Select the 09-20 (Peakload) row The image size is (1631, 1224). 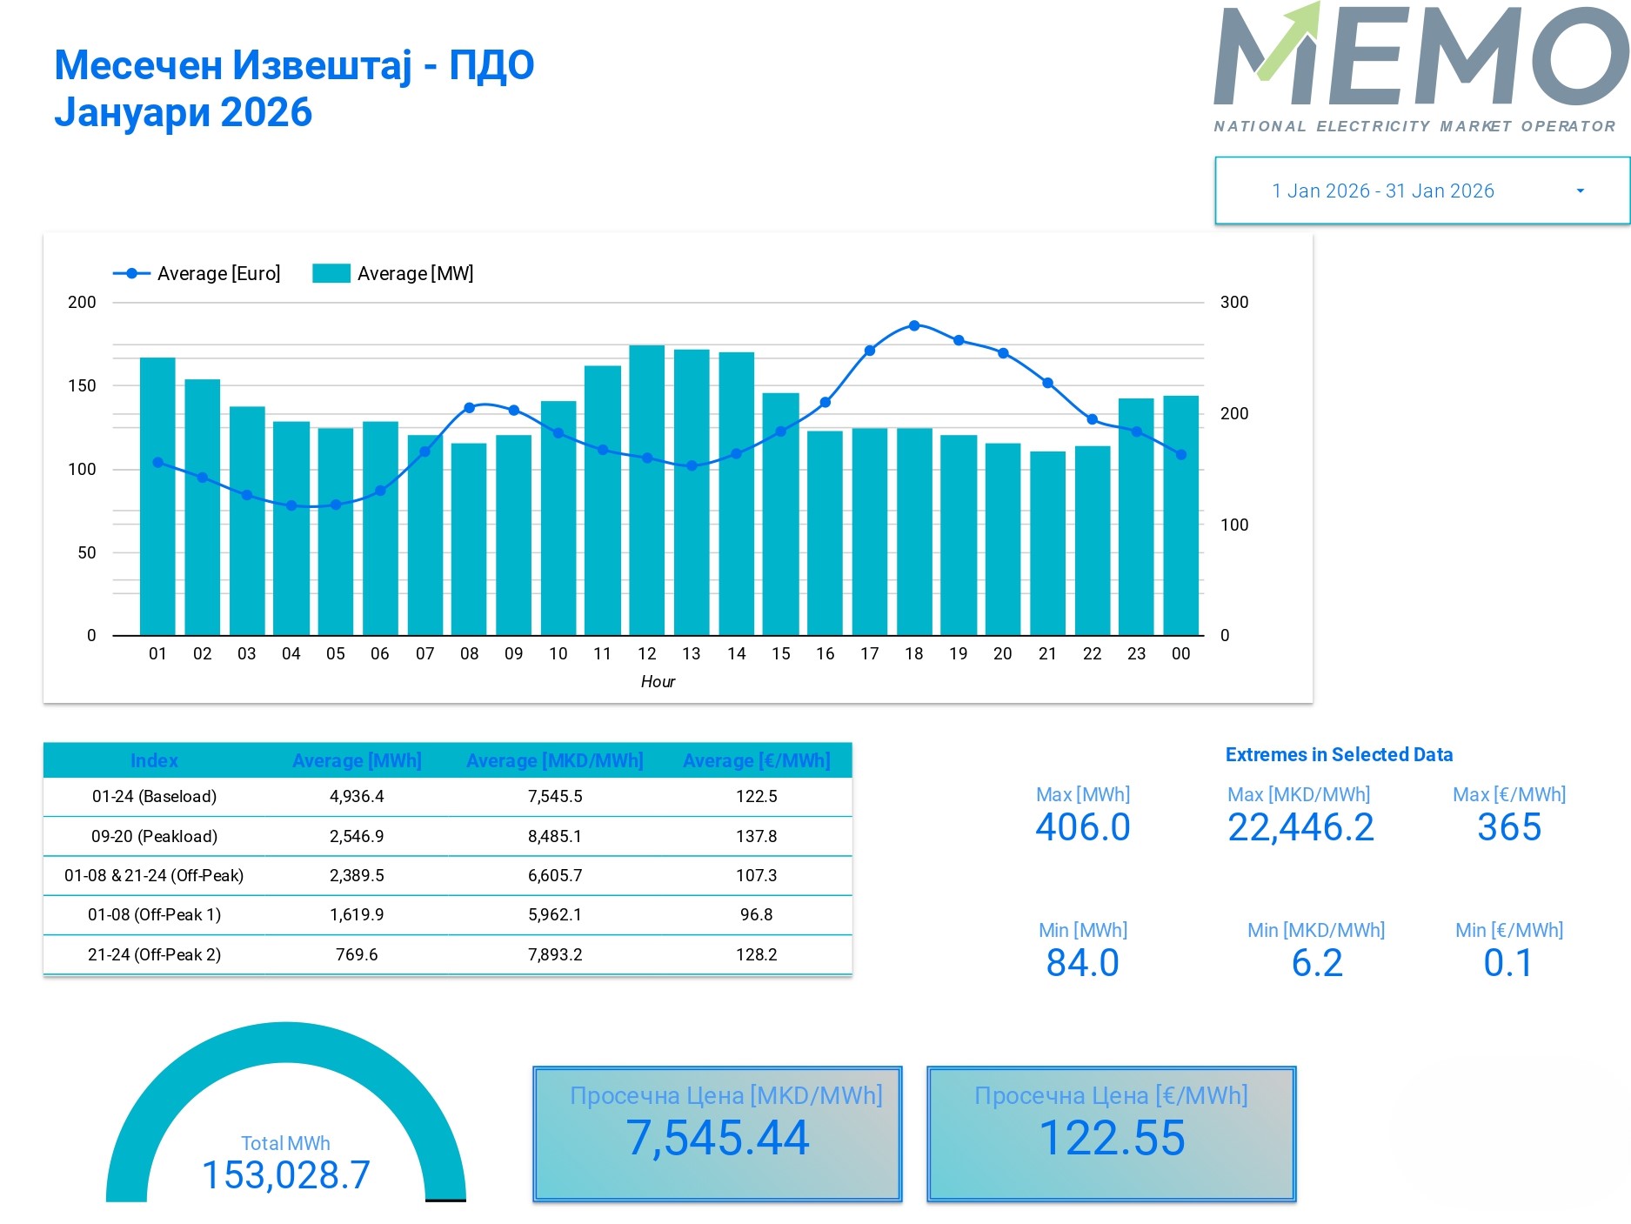(x=154, y=836)
